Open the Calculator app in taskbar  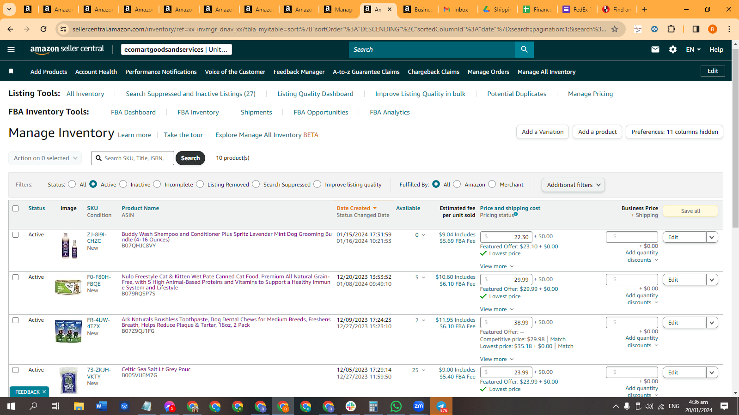tap(373, 406)
